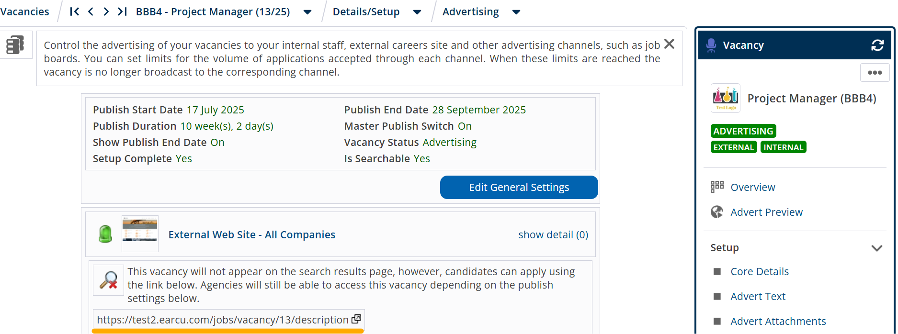Jump to last vacancy record
This screenshot has height=334, width=898.
[122, 11]
